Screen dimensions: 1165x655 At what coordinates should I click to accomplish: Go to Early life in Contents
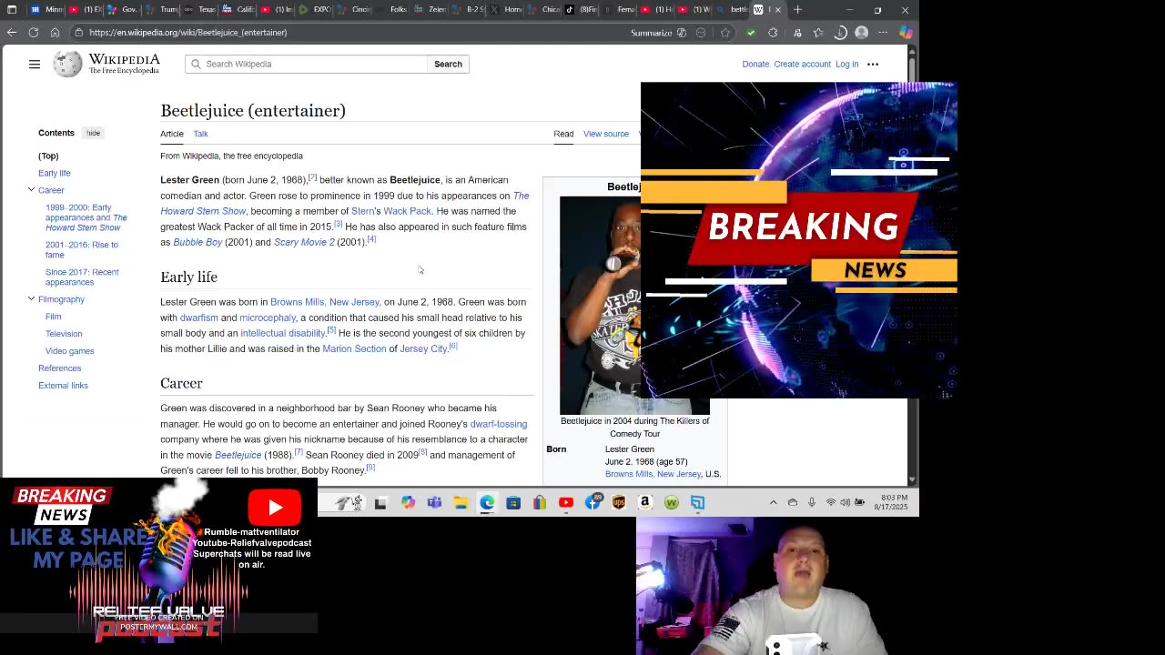(54, 173)
